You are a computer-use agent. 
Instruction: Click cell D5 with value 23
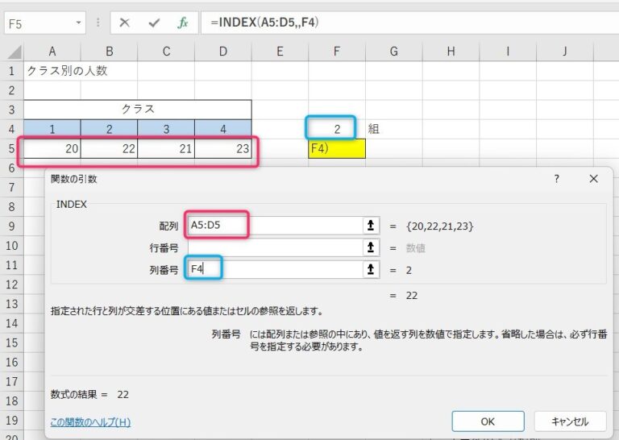(x=223, y=148)
